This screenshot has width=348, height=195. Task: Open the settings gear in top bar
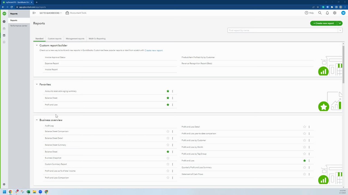tap(335, 13)
